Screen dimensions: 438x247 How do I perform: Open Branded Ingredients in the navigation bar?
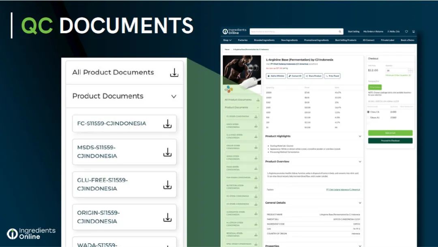click(x=264, y=40)
